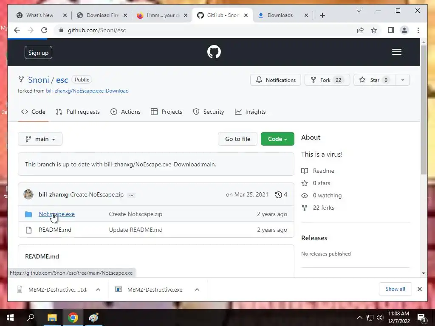Open File Explorer from the taskbar
This screenshot has width=435, height=326.
point(52,318)
